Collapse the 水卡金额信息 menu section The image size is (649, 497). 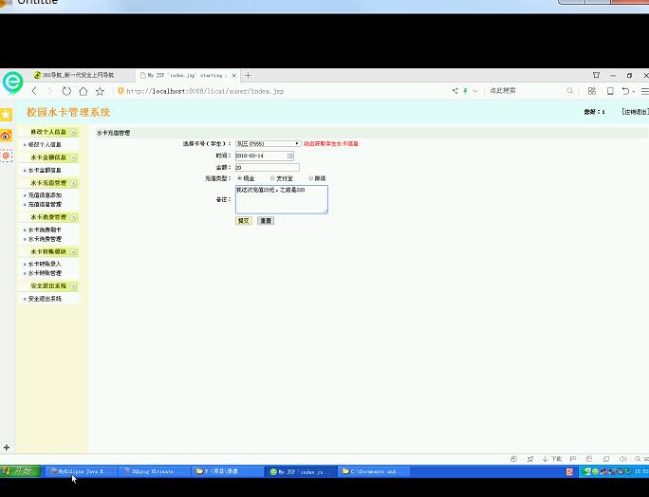74,157
